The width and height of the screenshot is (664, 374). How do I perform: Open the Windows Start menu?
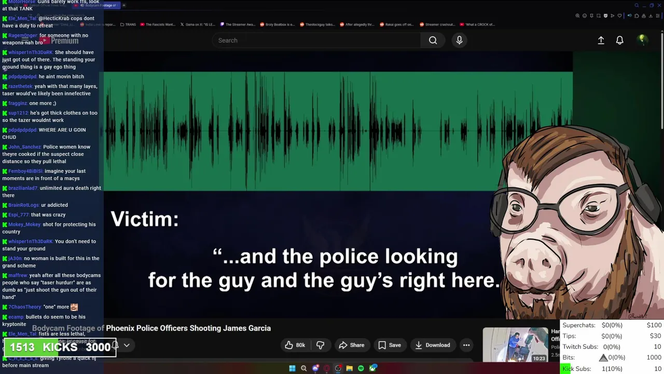tap(292, 368)
